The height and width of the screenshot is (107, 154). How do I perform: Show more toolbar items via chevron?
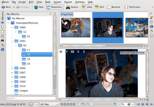[x=152, y=7]
